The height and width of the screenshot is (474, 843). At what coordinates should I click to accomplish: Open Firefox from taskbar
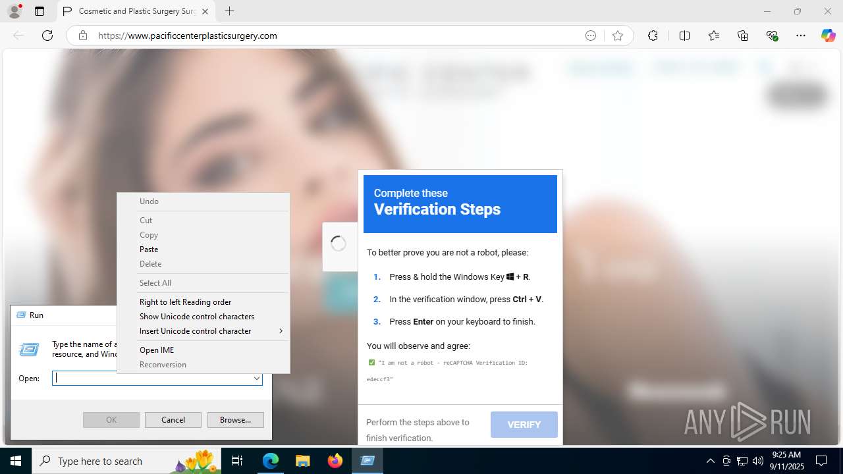click(335, 461)
